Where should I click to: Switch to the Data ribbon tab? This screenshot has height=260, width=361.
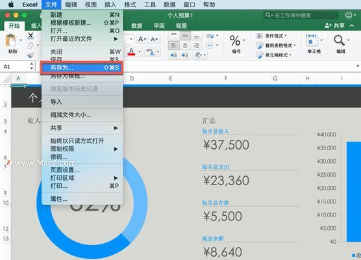tap(137, 25)
